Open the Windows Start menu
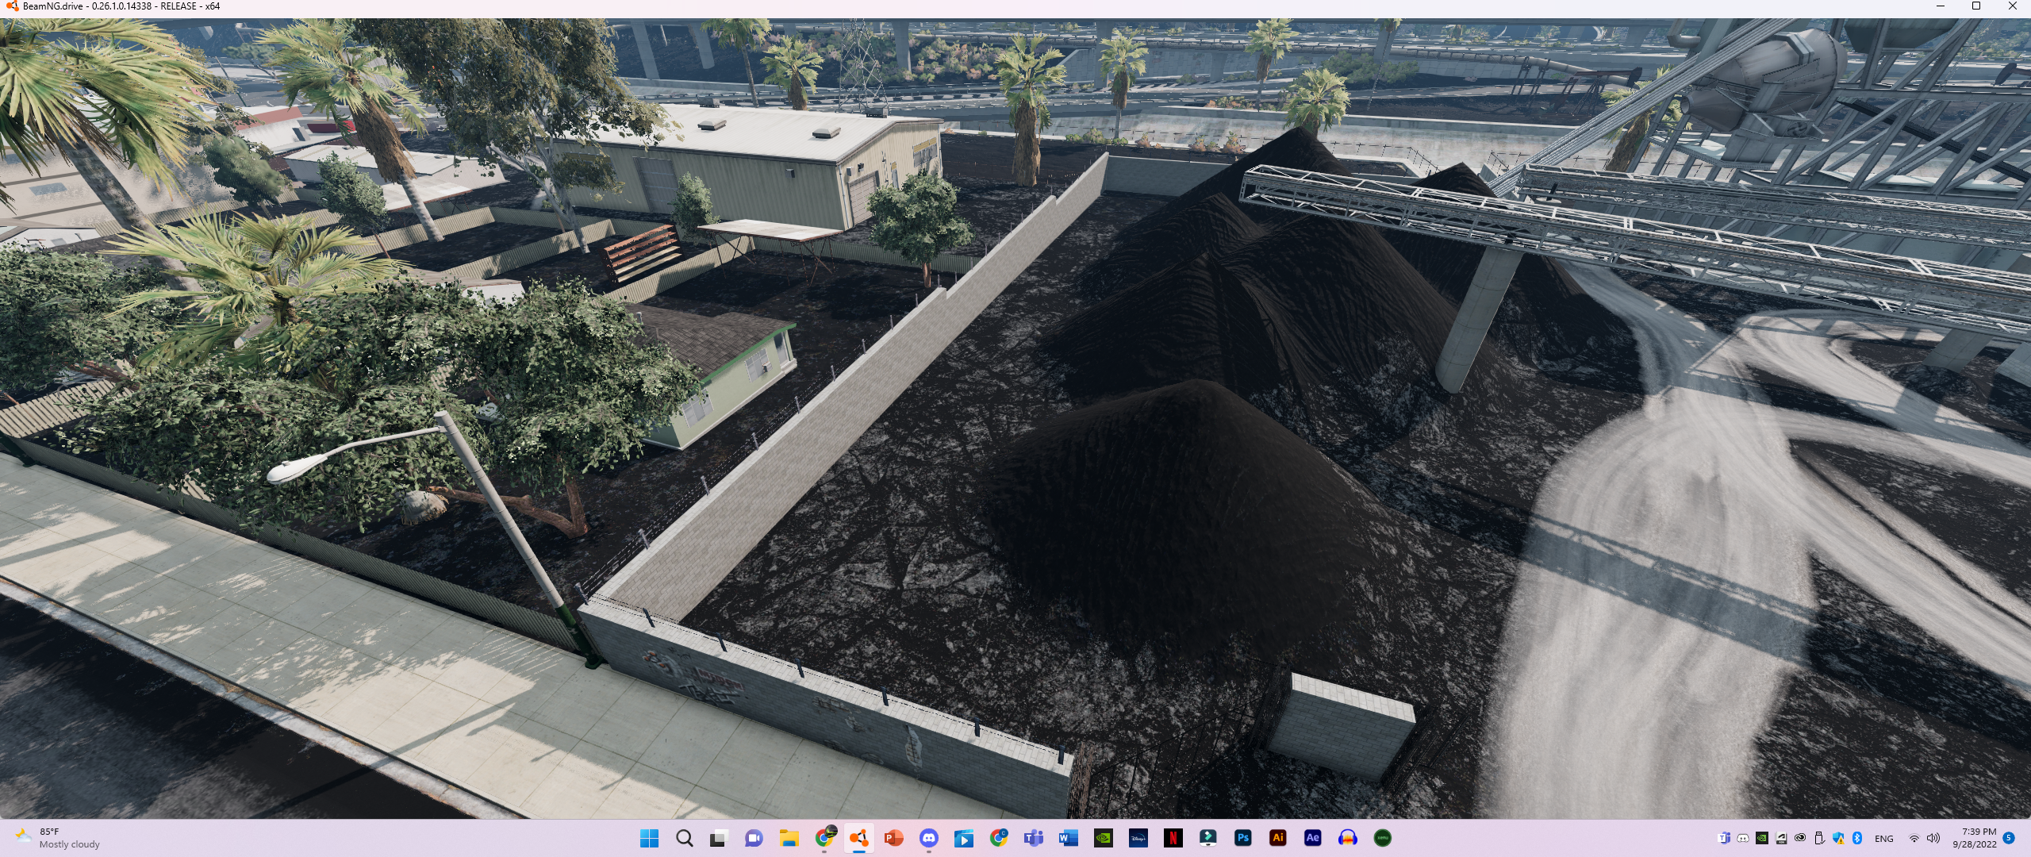This screenshot has height=857, width=2031. [x=649, y=838]
